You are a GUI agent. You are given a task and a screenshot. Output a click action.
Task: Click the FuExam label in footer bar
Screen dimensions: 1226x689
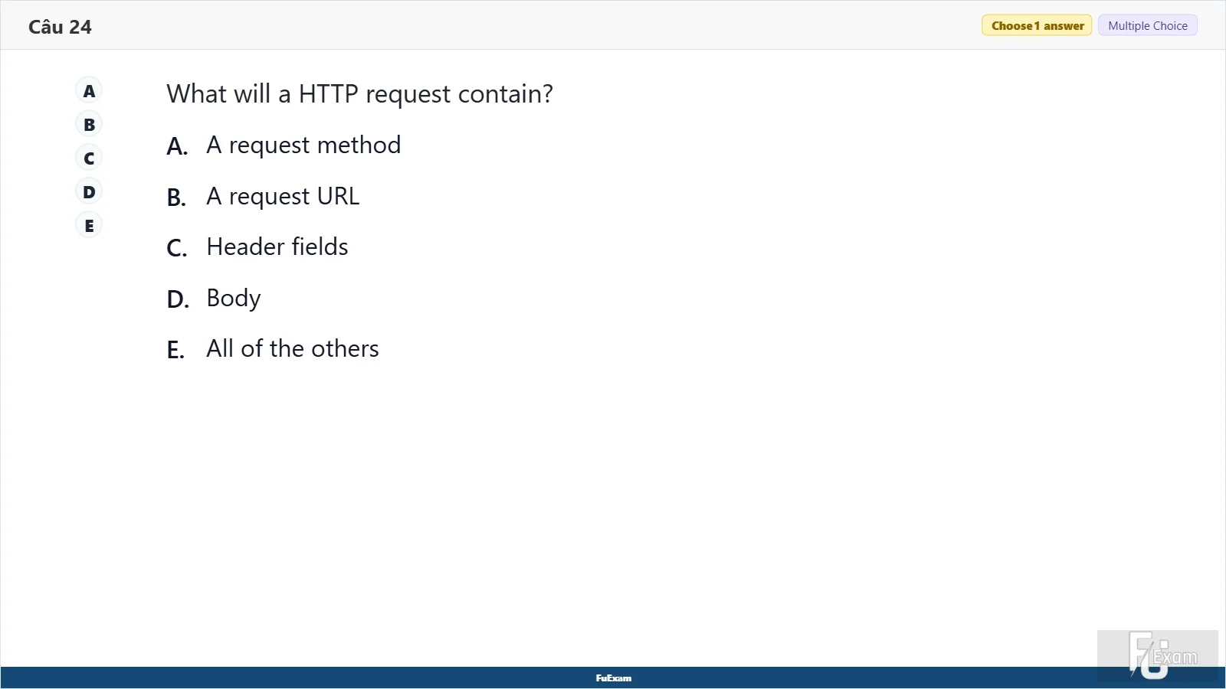point(614,678)
